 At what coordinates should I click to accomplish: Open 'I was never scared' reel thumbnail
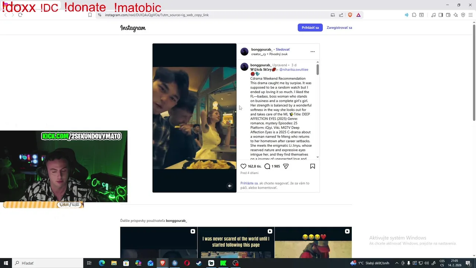[x=236, y=242]
